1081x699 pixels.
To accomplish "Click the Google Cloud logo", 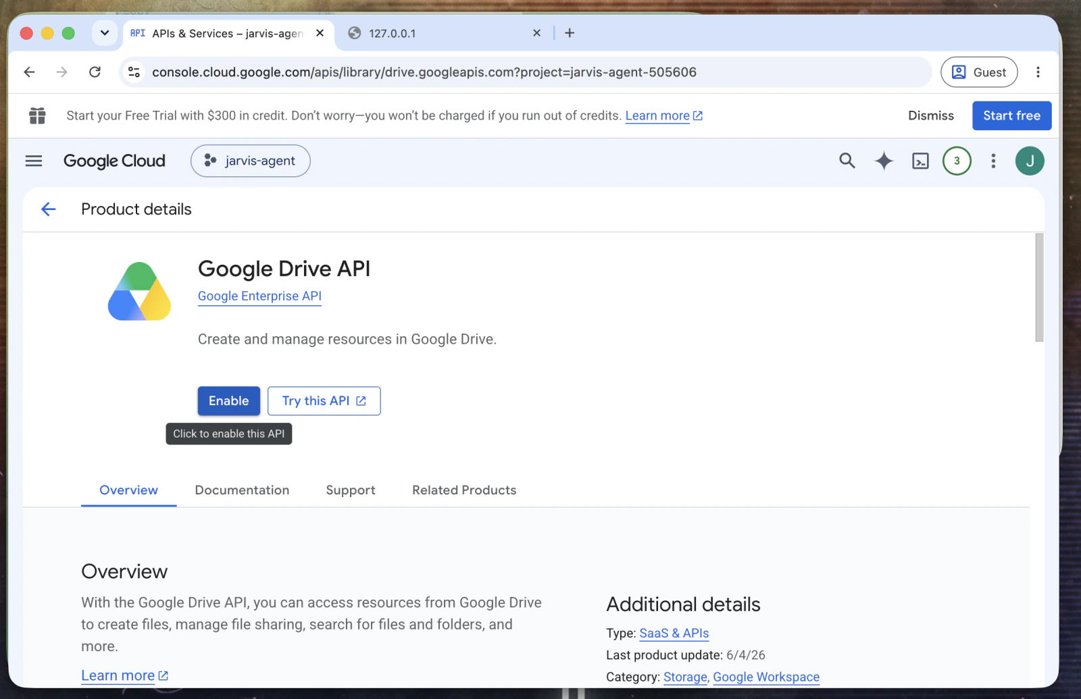I will (x=114, y=161).
